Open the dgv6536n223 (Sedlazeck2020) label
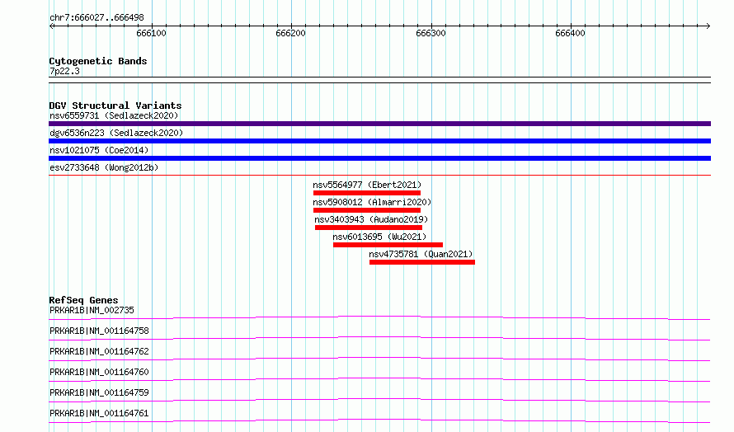This screenshot has width=734, height=432. [x=116, y=133]
